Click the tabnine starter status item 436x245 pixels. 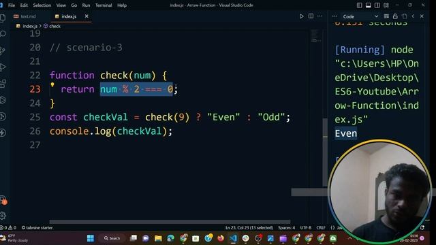coord(37,227)
